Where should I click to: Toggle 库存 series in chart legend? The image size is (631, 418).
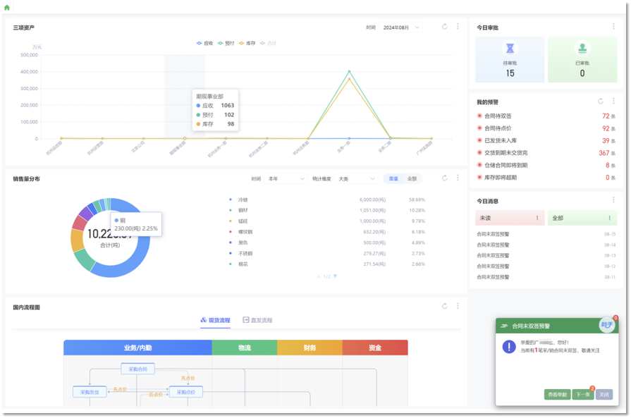247,43
